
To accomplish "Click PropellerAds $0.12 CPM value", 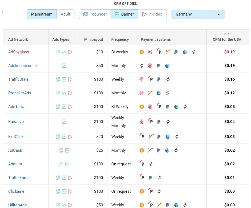I will pyautogui.click(x=229, y=93).
